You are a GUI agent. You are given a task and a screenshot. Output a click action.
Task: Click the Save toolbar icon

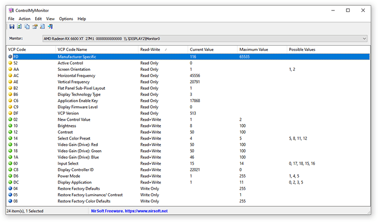tap(12, 27)
